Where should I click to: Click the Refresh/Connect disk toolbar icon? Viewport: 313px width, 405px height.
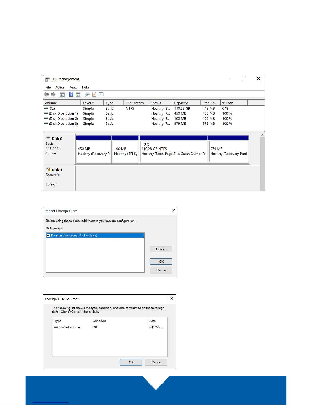tap(87, 94)
